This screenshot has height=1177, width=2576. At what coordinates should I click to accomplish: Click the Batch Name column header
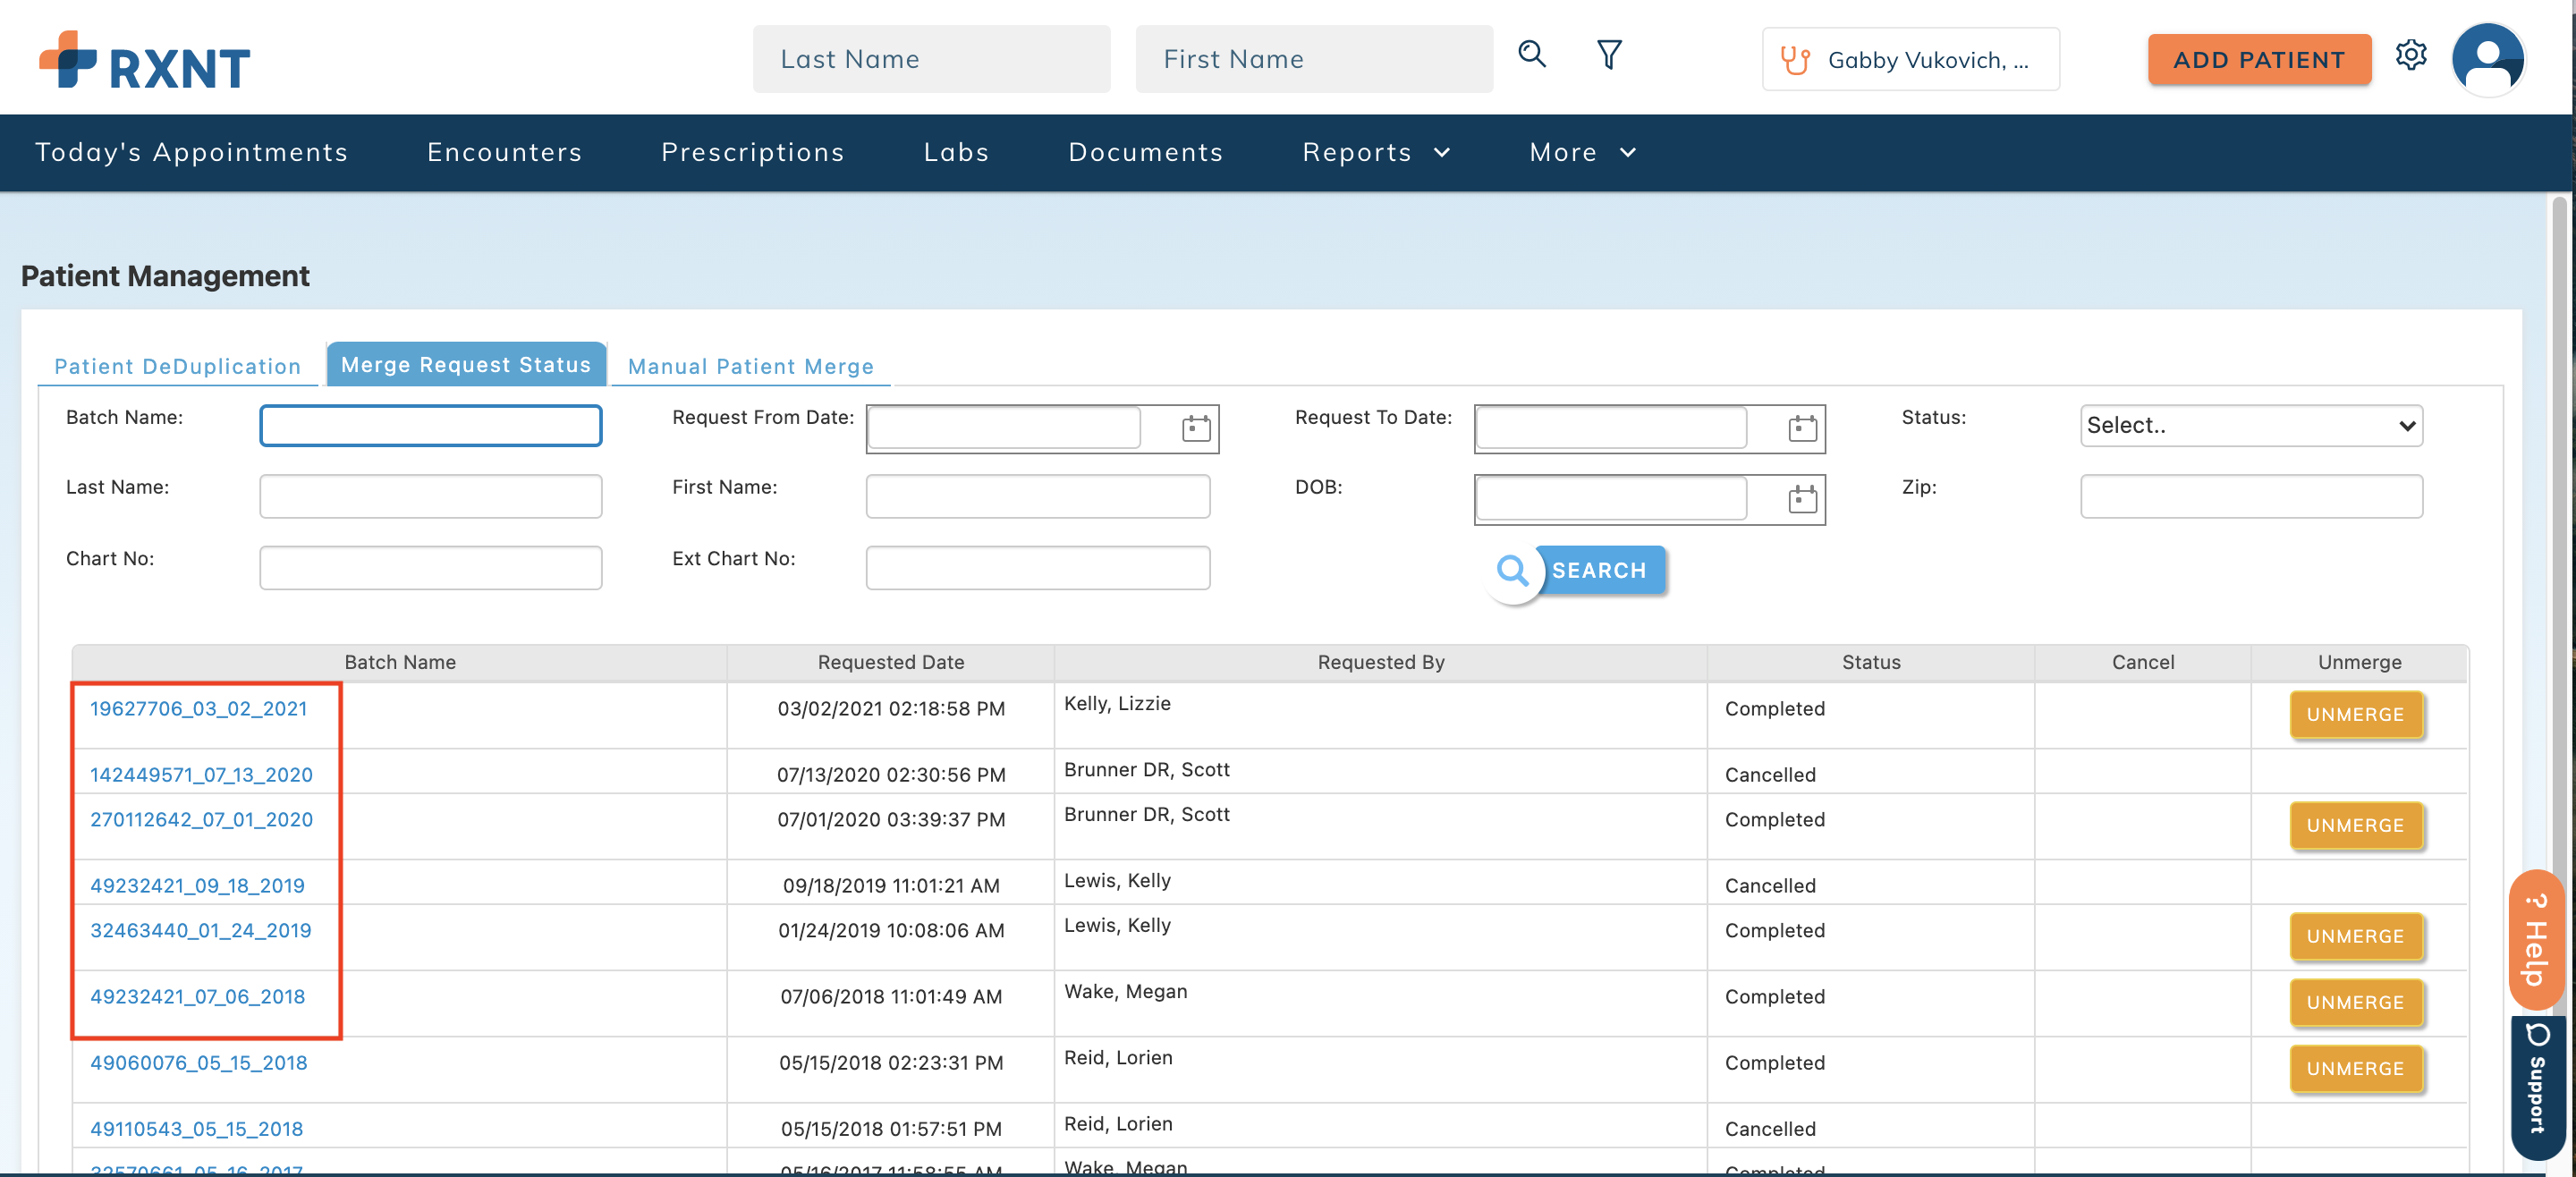399,662
